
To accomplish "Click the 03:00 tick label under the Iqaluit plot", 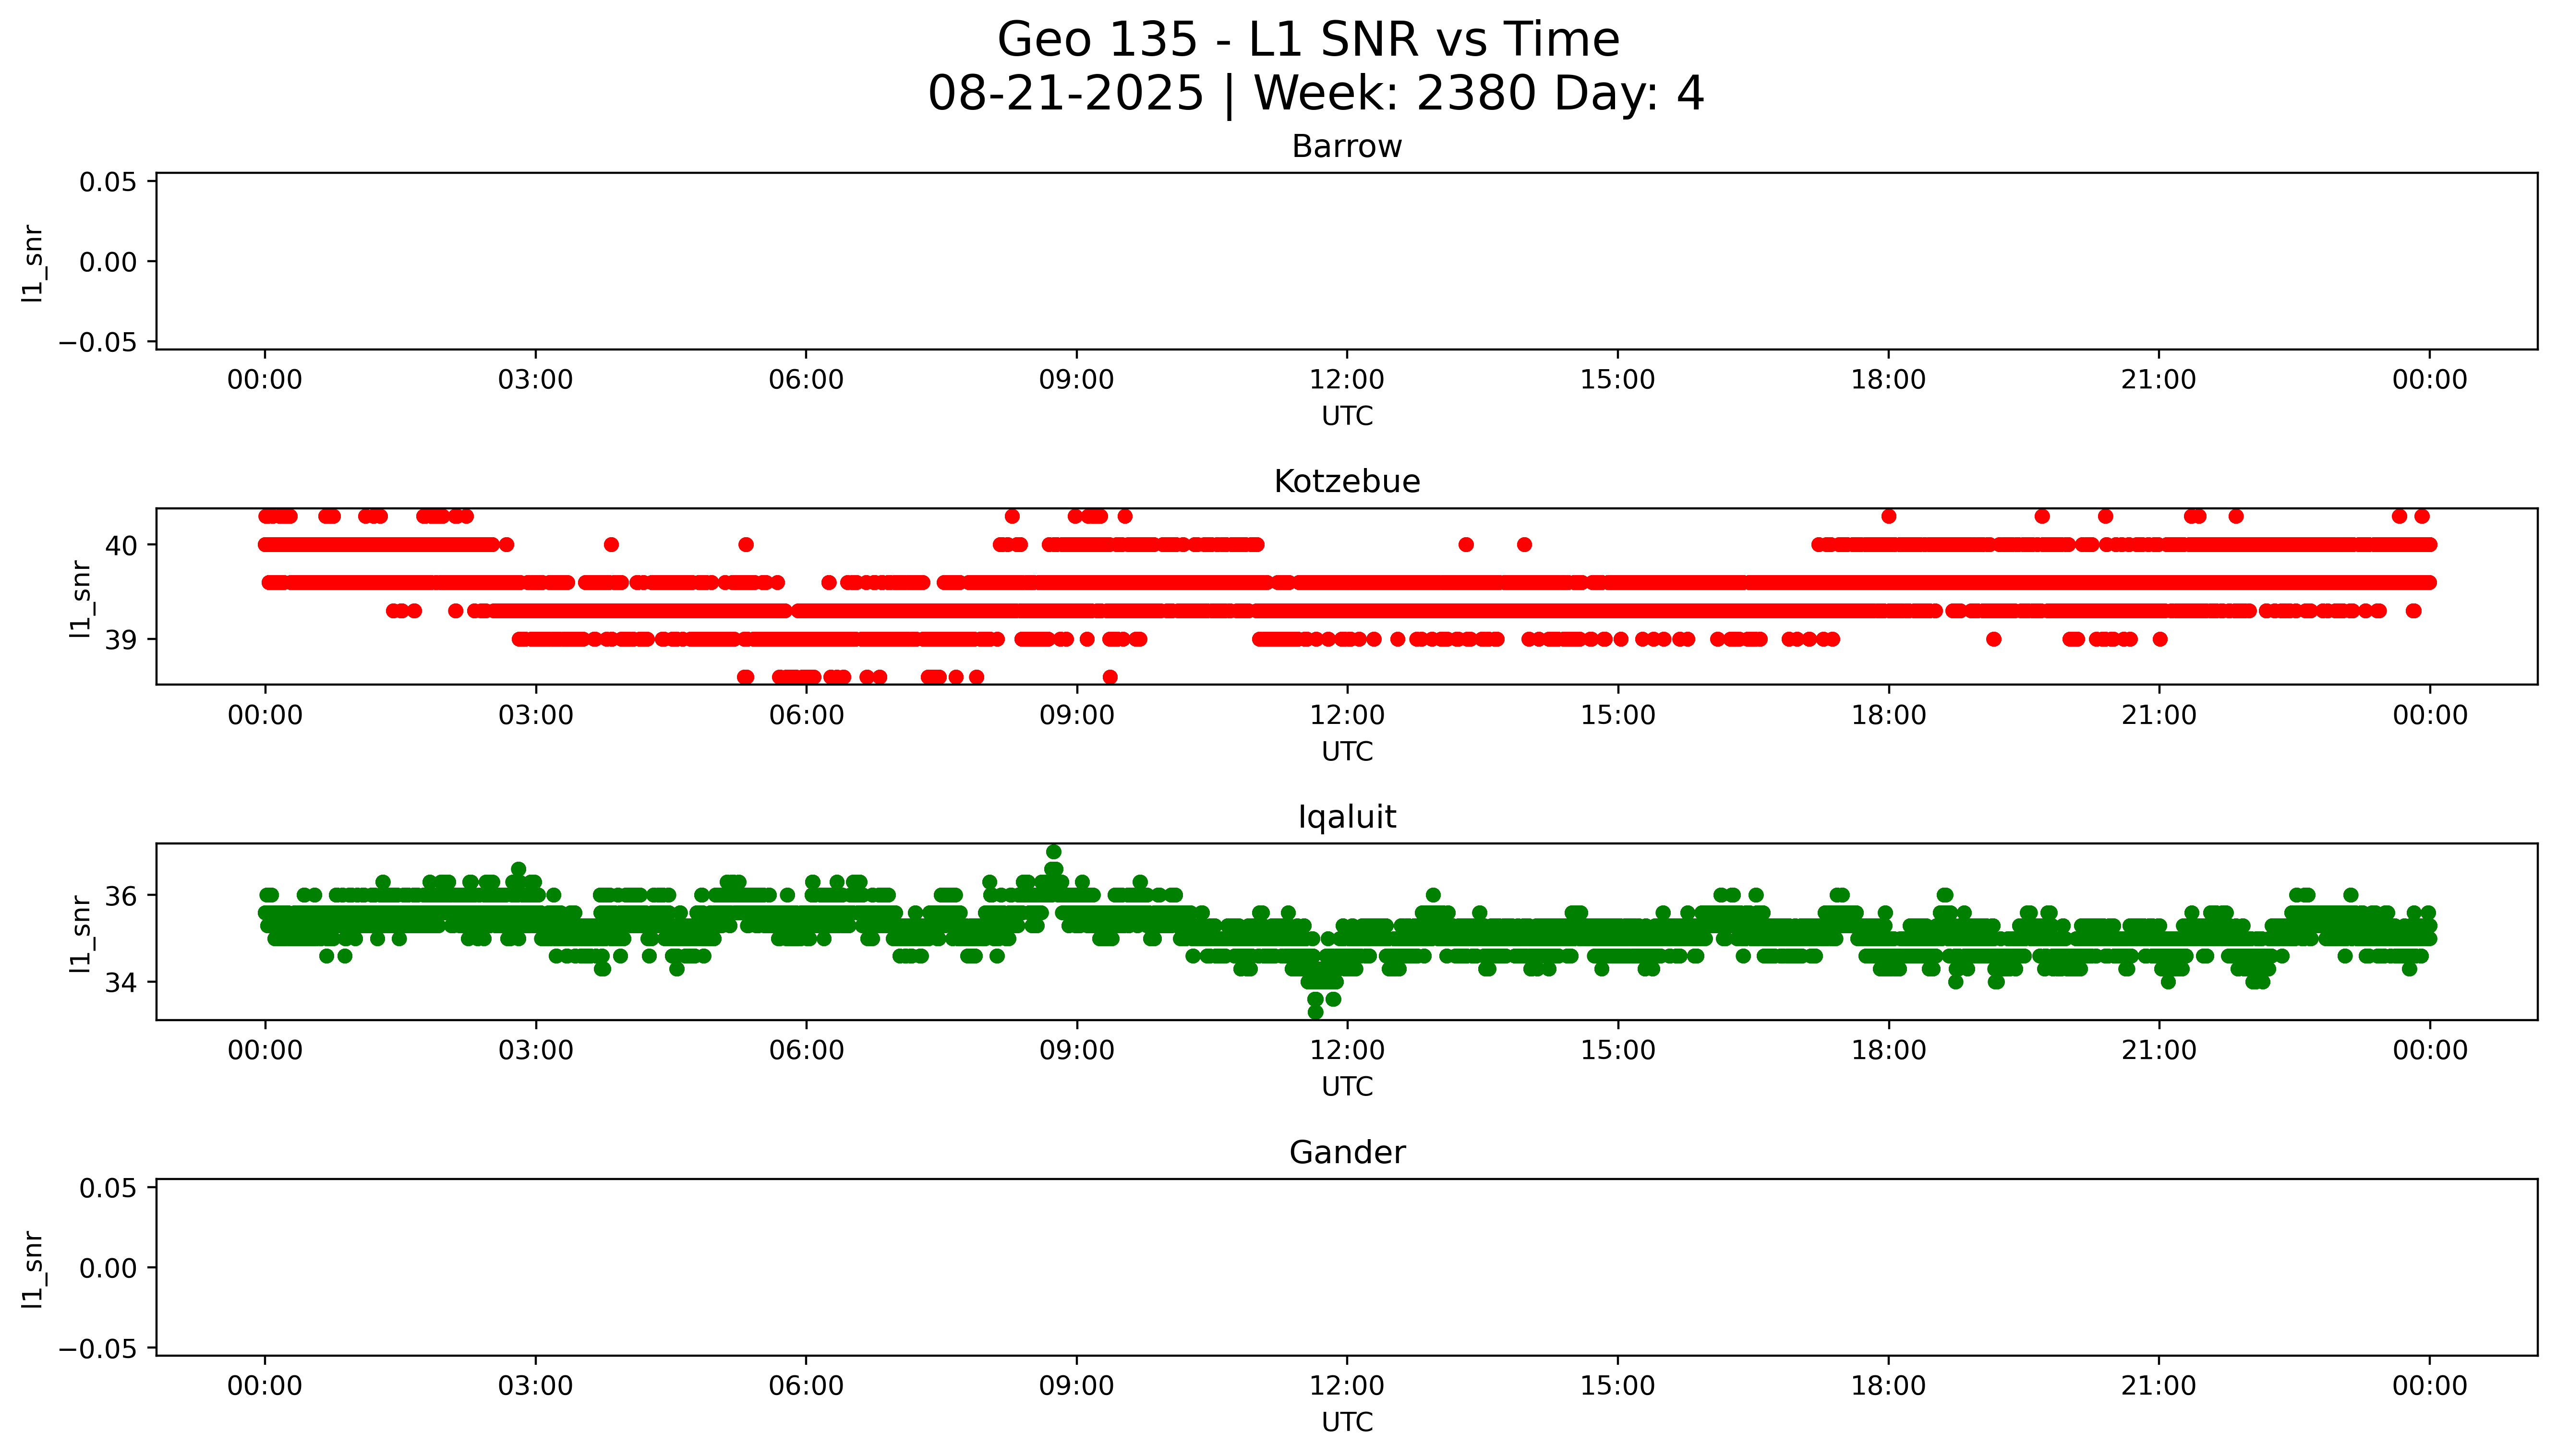I will click(535, 1050).
